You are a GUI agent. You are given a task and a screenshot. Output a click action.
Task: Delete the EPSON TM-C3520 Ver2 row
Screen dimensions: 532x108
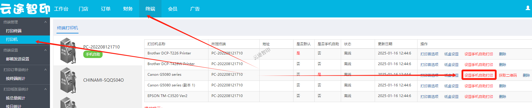click(x=503, y=97)
